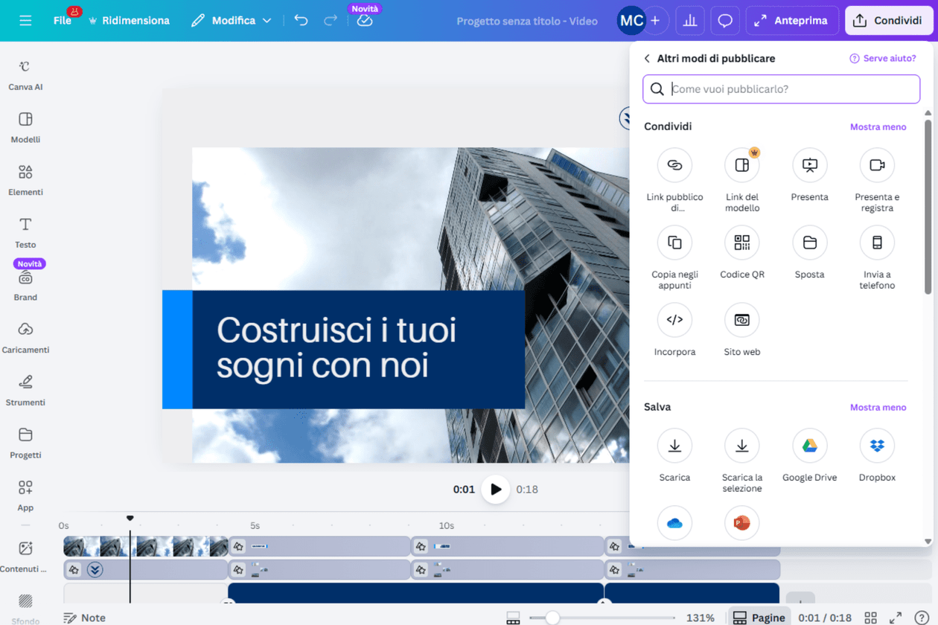
Task: Collapse Condividi section with Mostra meno
Action: point(878,127)
